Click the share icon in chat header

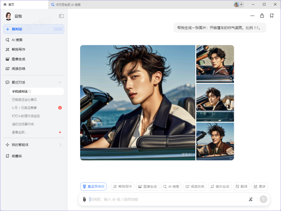[262, 15]
